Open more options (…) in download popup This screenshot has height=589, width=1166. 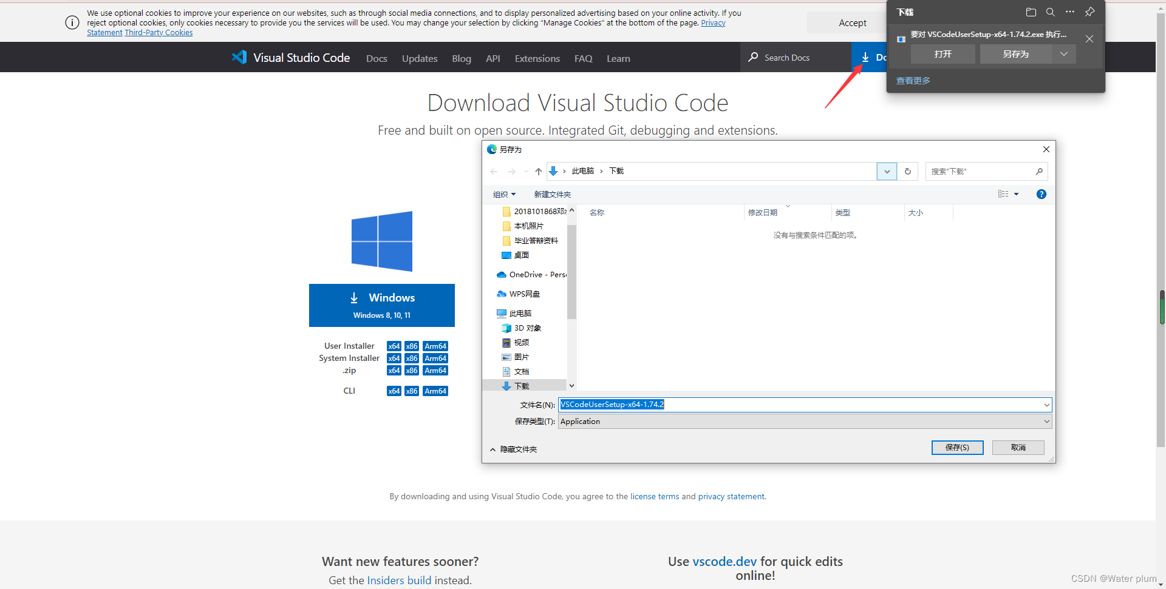click(x=1070, y=12)
